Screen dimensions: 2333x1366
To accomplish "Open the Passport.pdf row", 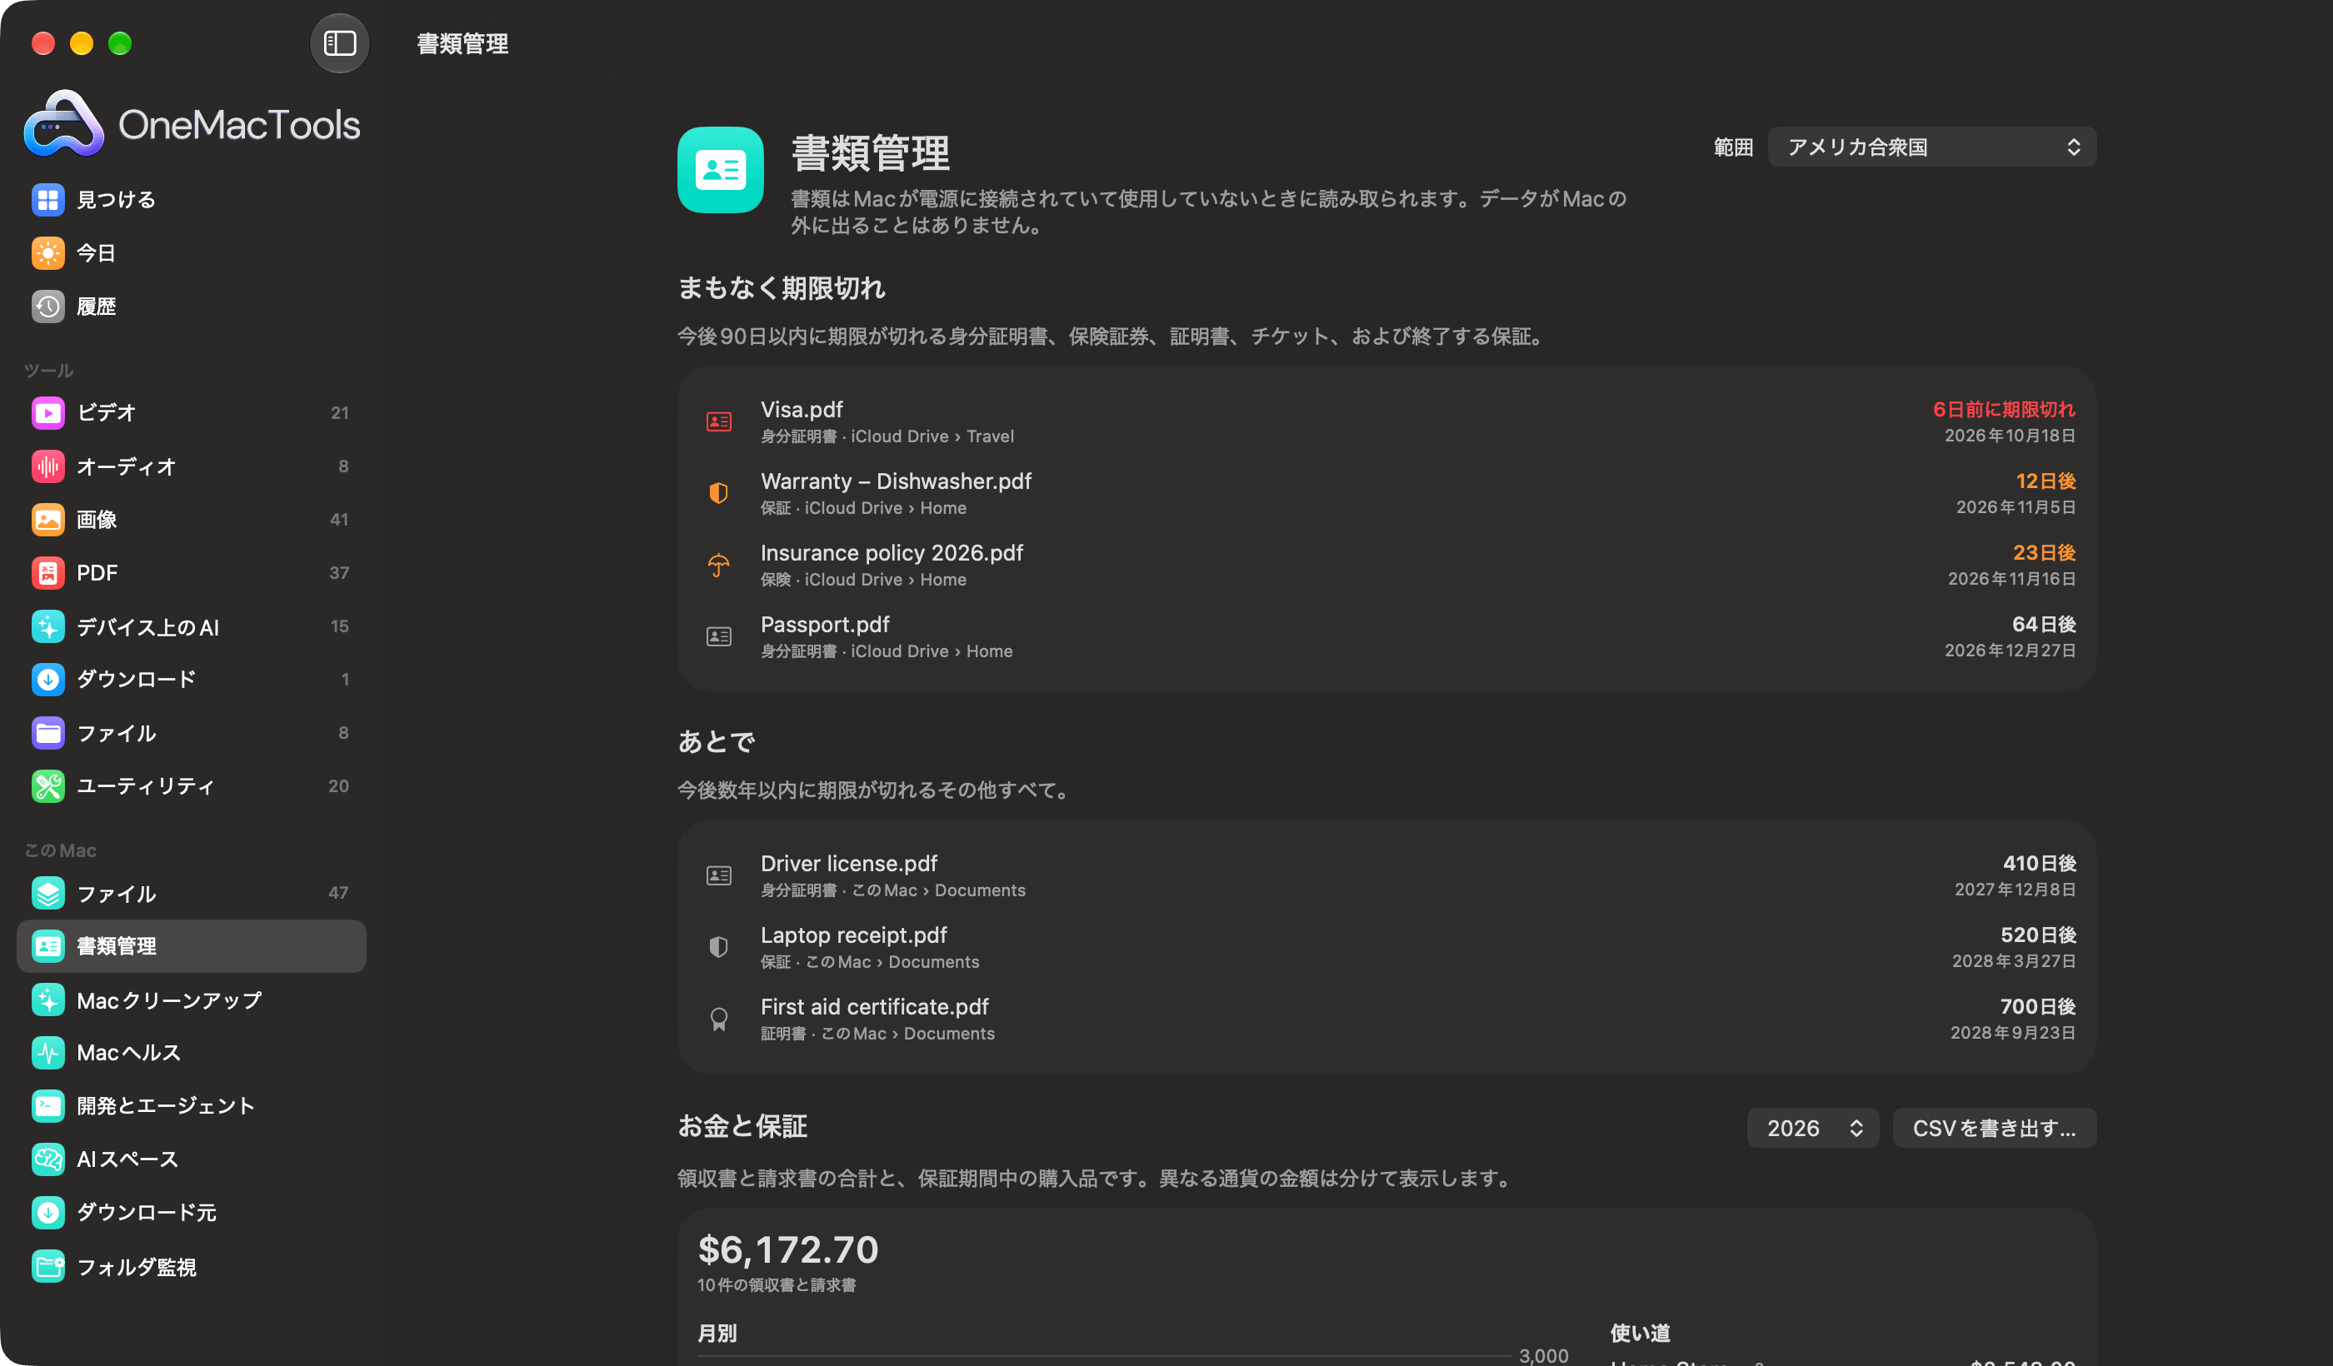I will [x=1386, y=636].
